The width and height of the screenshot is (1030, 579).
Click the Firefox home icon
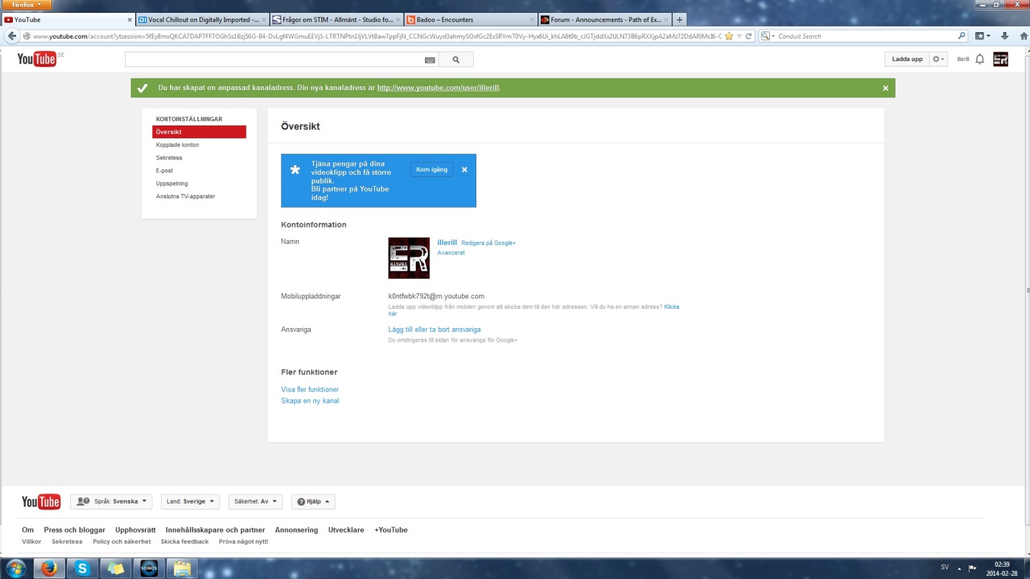(1024, 36)
